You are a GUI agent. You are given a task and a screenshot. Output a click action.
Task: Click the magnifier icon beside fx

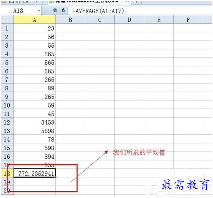click(x=55, y=11)
